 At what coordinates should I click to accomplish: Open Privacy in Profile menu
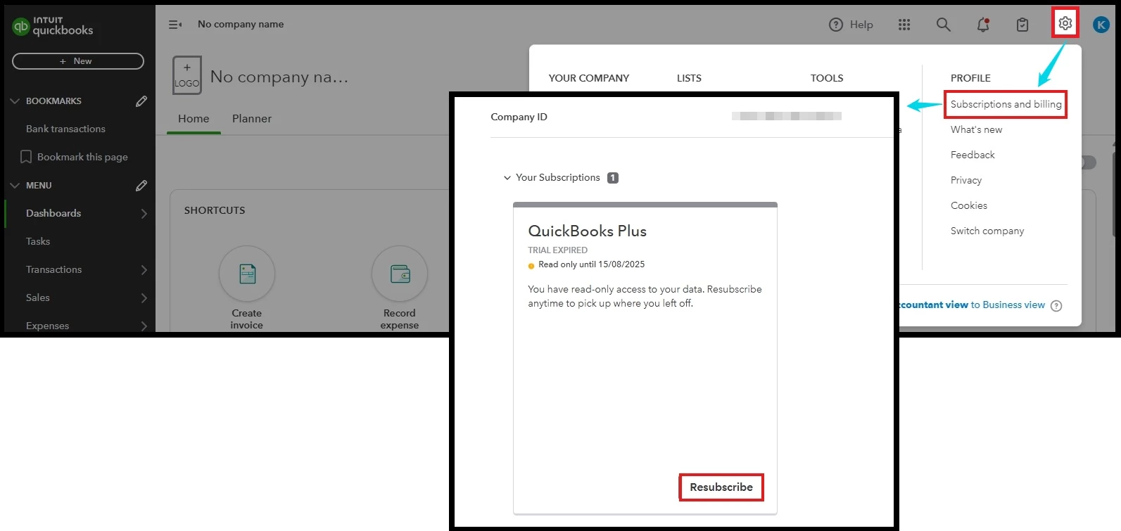[966, 180]
